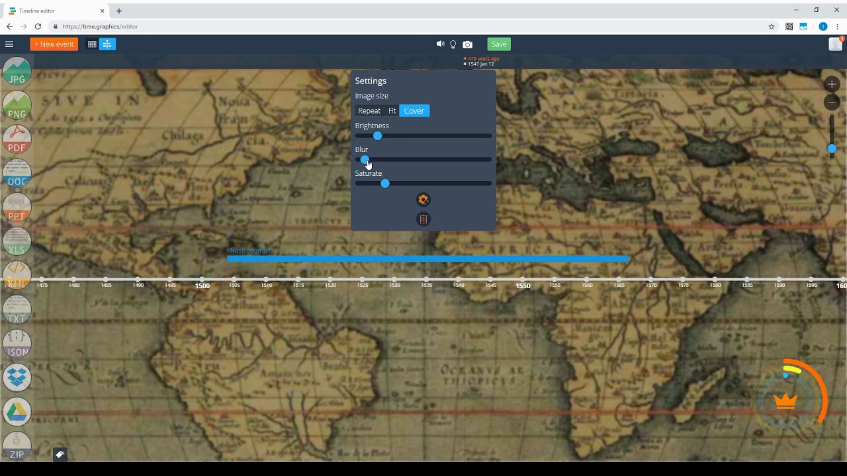Click the lightbulb icon
The image size is (847, 476).
(x=453, y=44)
